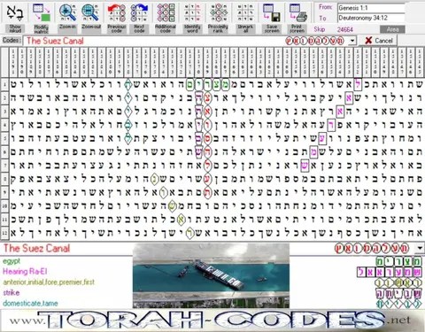Click the Save screen icon
Image resolution: width=425 pixels, height=332 pixels.
coord(272,12)
